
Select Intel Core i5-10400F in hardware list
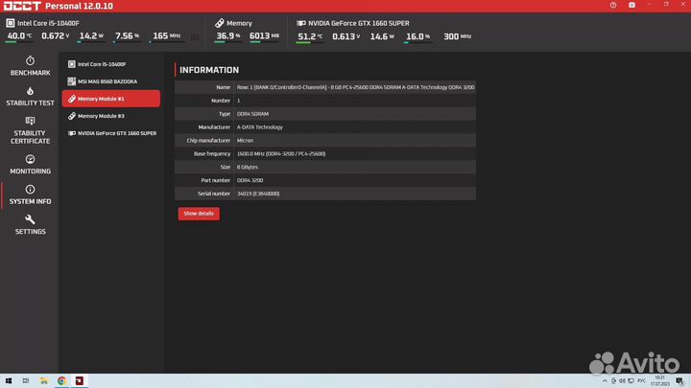(x=111, y=64)
